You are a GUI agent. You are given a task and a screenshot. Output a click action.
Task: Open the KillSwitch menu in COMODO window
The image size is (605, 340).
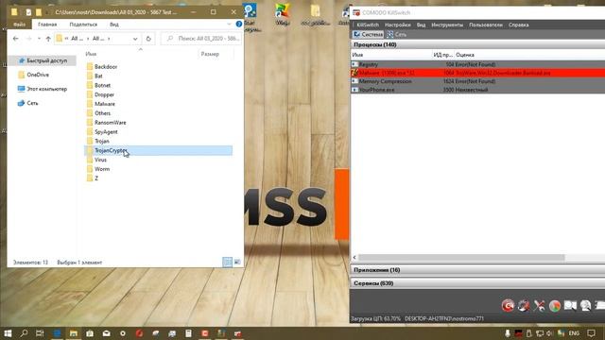[368, 25]
